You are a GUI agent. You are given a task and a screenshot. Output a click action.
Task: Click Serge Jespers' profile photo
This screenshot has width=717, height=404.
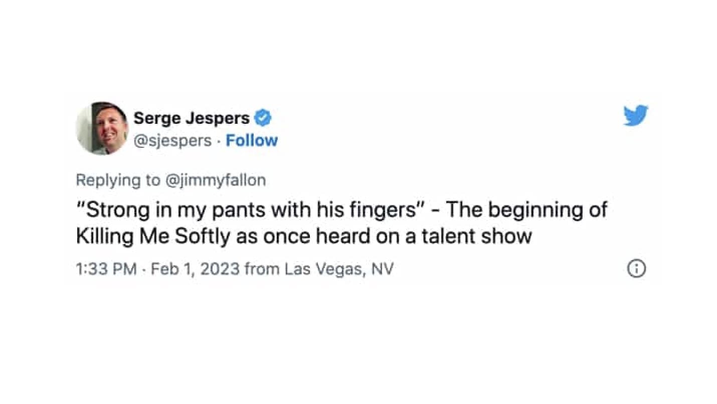click(102, 128)
